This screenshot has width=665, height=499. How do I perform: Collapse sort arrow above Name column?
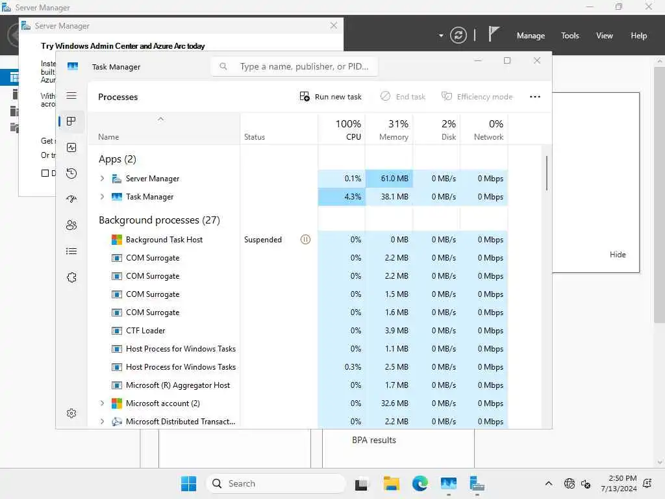[x=160, y=120]
